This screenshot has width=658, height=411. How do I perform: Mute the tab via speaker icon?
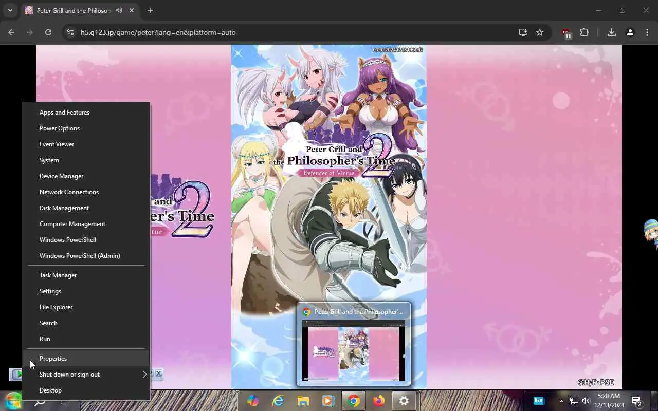[119, 10]
